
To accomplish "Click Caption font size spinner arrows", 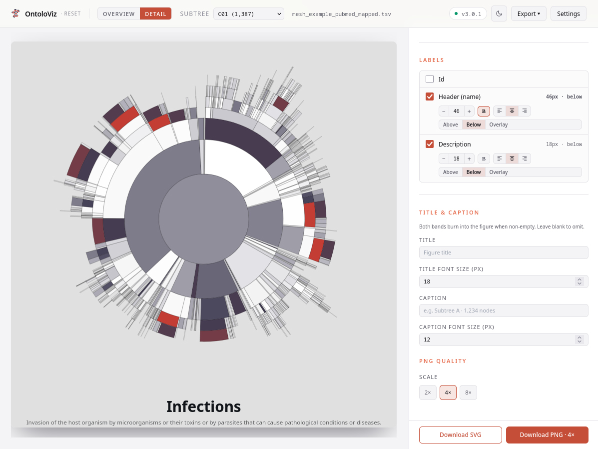I will click(x=580, y=339).
